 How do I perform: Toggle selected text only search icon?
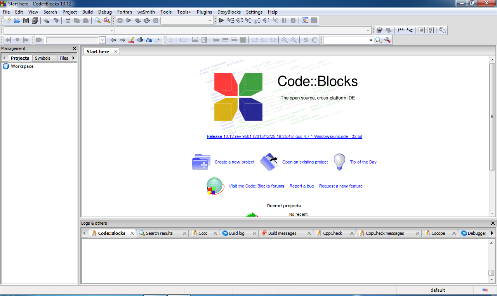point(140,40)
